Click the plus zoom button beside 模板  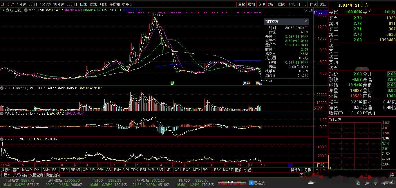[x=317, y=170]
